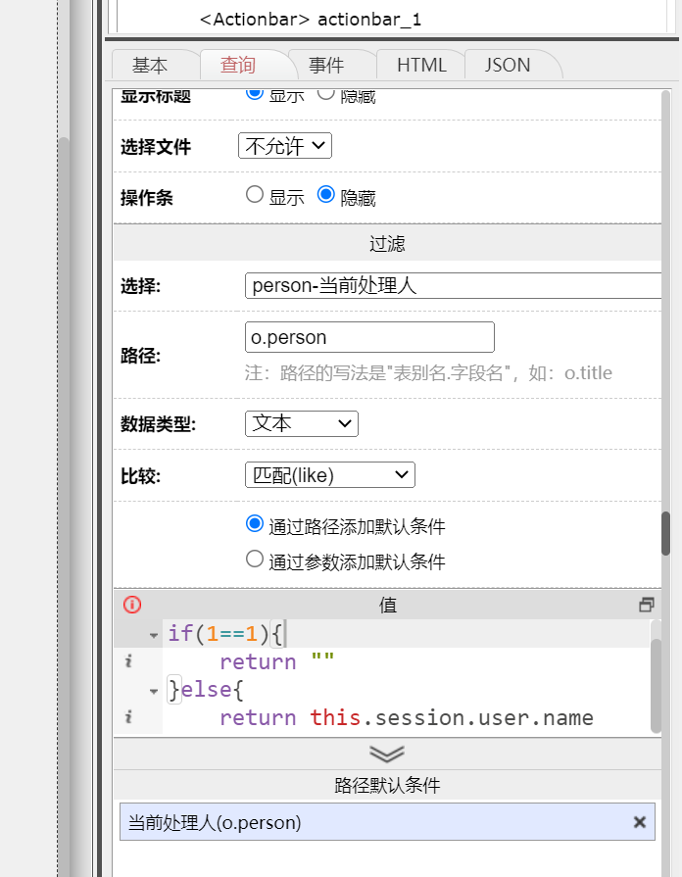
Task: Open the 比较 dropdown showing 匹配(like)
Action: coord(329,475)
